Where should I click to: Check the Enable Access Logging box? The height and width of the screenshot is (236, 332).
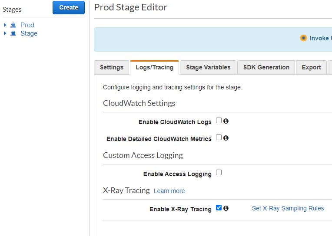pyautogui.click(x=219, y=173)
